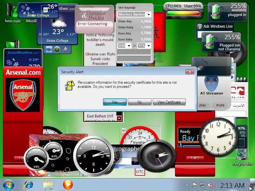Open Windows Explorer folder on taskbar
Image resolution: width=255 pixels, height=191 pixels.
tap(48, 185)
